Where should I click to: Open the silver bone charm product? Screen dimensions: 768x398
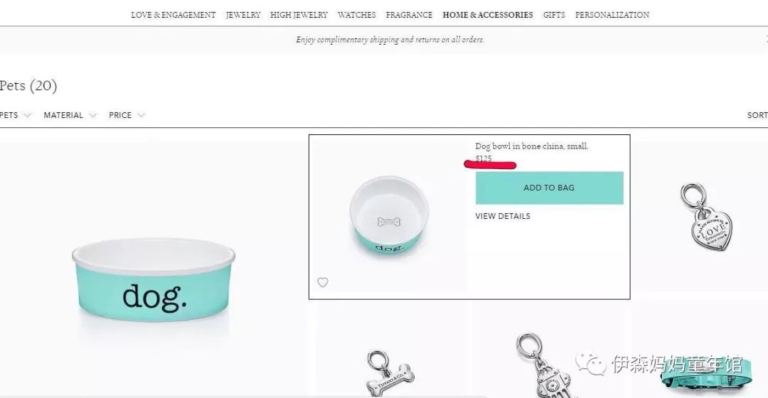click(x=390, y=373)
